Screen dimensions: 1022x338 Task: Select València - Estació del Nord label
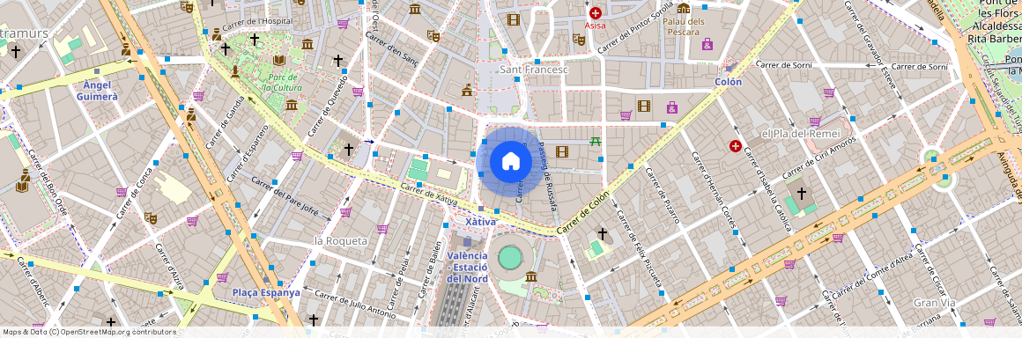pos(467,267)
